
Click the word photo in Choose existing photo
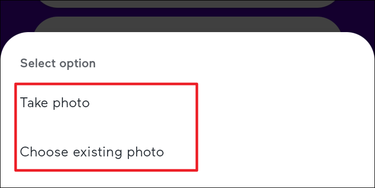[x=145, y=153]
